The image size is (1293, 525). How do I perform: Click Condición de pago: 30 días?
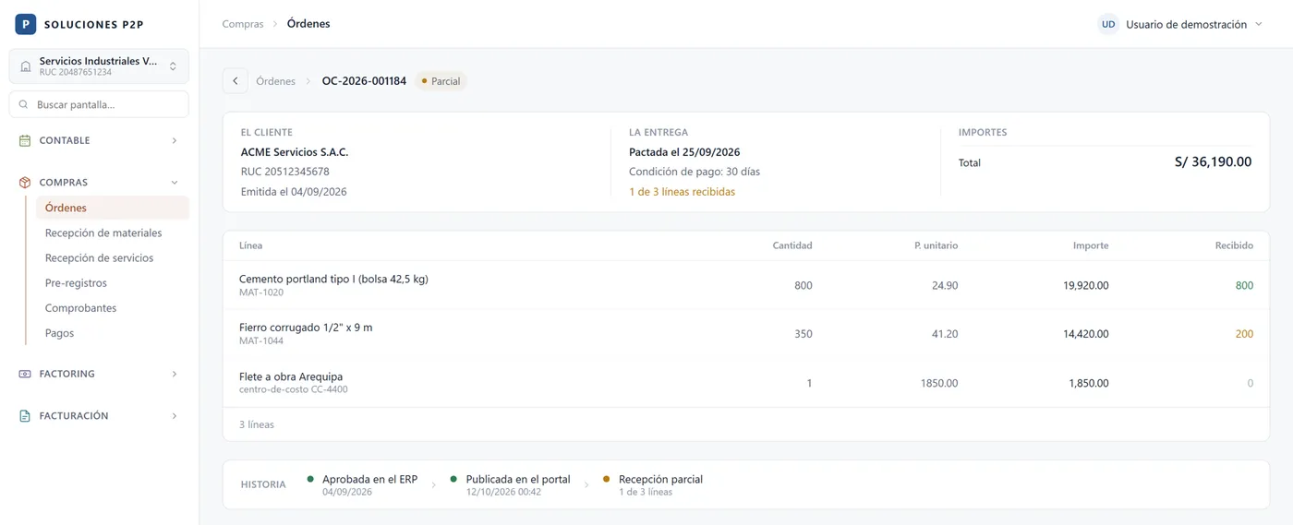(x=695, y=172)
